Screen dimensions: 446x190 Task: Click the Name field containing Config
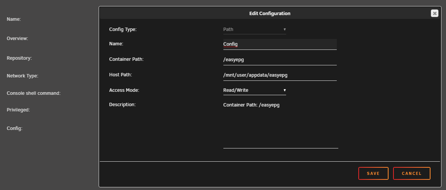280,44
